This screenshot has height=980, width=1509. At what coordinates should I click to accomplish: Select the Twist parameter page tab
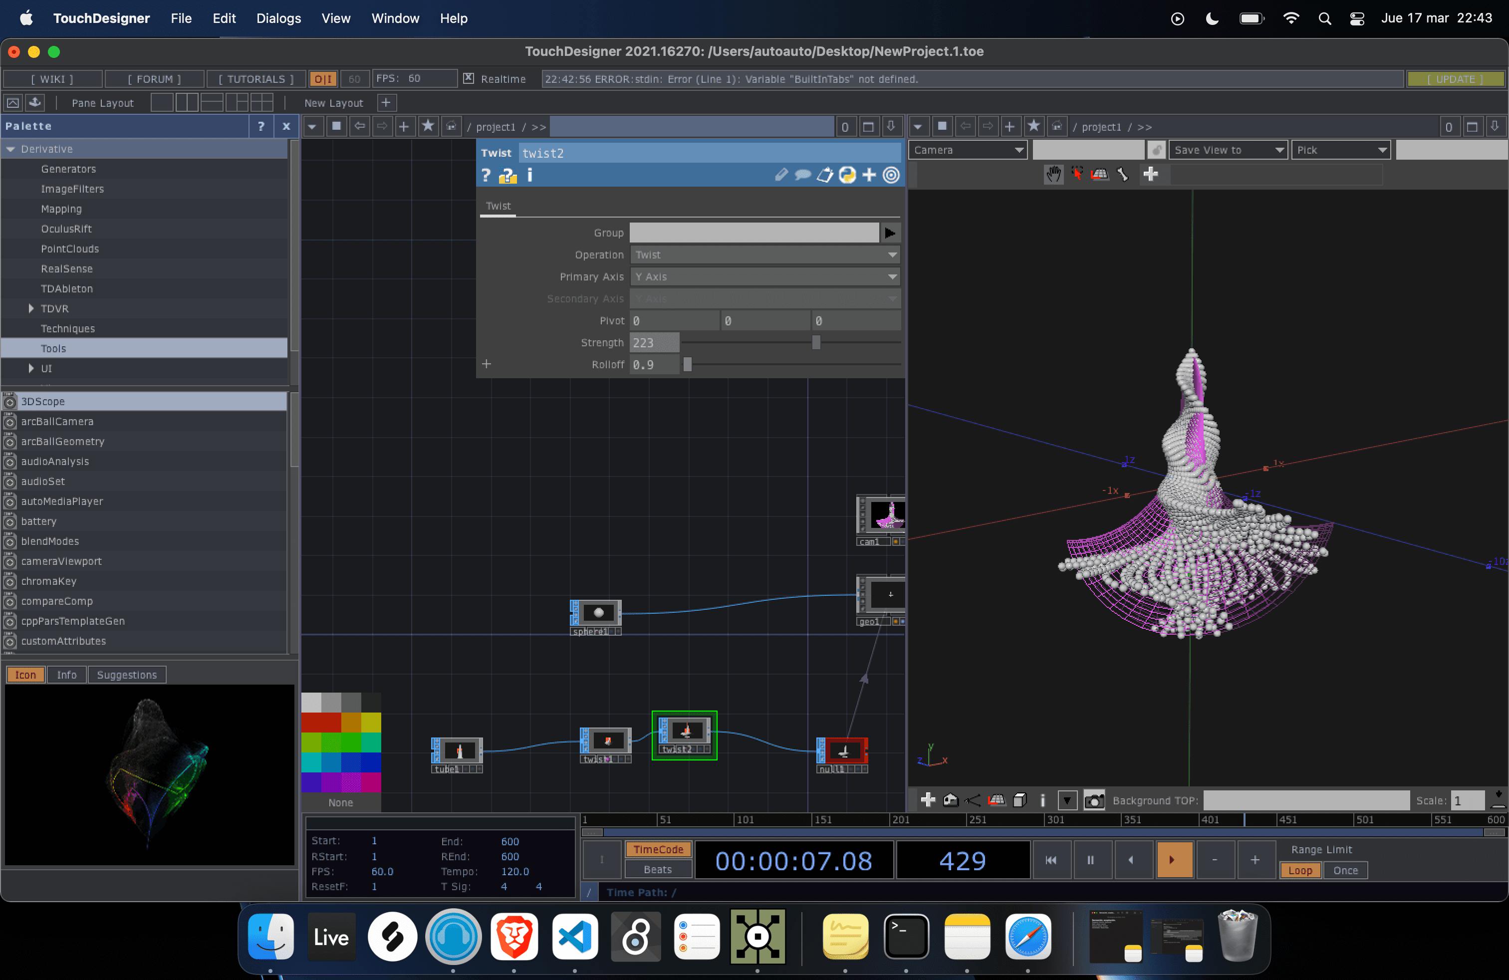click(x=498, y=206)
